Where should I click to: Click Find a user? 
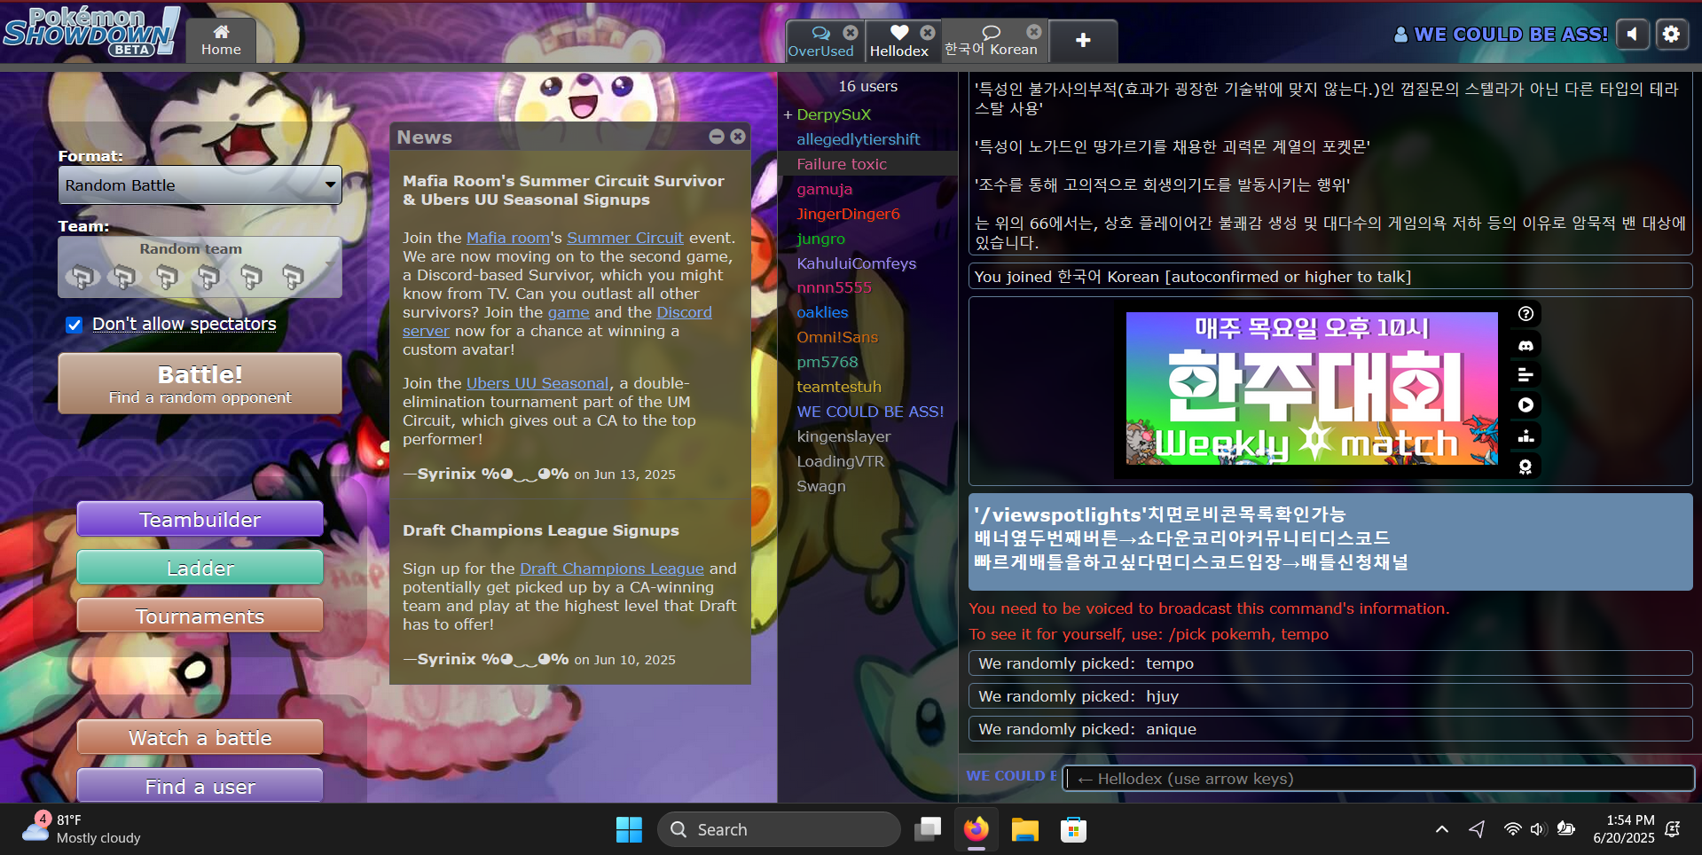200,786
